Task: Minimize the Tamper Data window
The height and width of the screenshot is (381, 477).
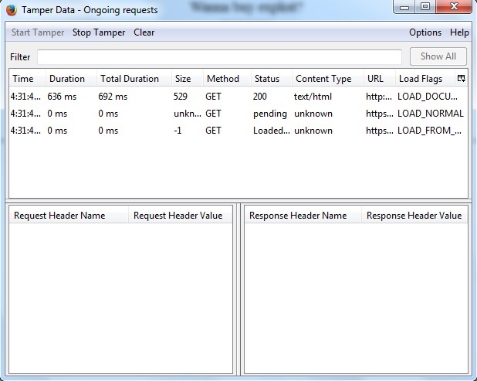Action: point(404,7)
